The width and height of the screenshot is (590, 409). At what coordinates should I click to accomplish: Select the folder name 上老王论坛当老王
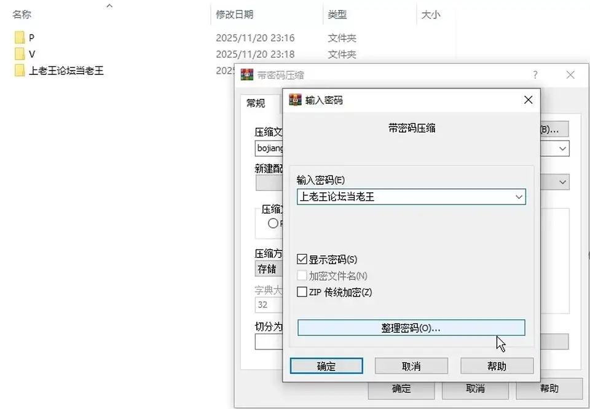[66, 71]
